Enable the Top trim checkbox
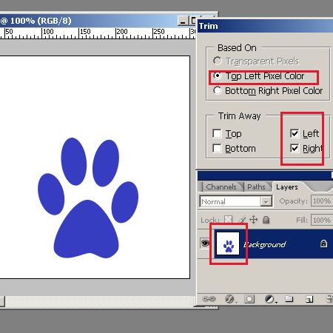The width and height of the screenshot is (333, 333). 217,133
